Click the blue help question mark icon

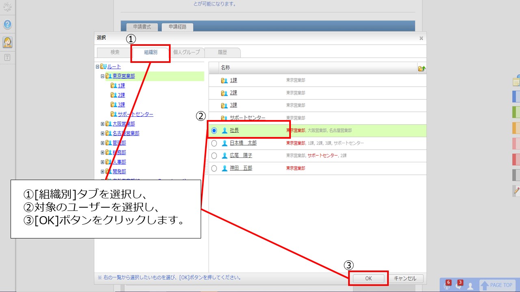click(7, 25)
